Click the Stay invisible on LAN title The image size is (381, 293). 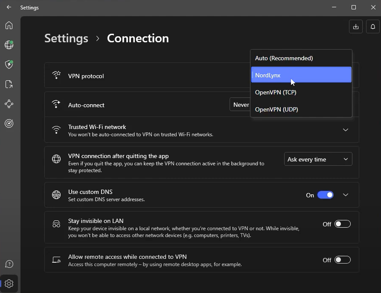[x=96, y=221]
